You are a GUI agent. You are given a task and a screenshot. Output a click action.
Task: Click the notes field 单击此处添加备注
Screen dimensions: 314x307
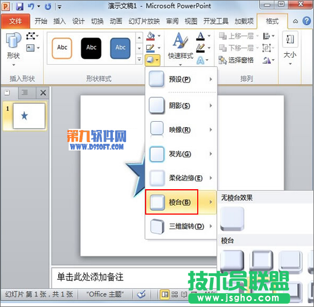tap(134, 277)
